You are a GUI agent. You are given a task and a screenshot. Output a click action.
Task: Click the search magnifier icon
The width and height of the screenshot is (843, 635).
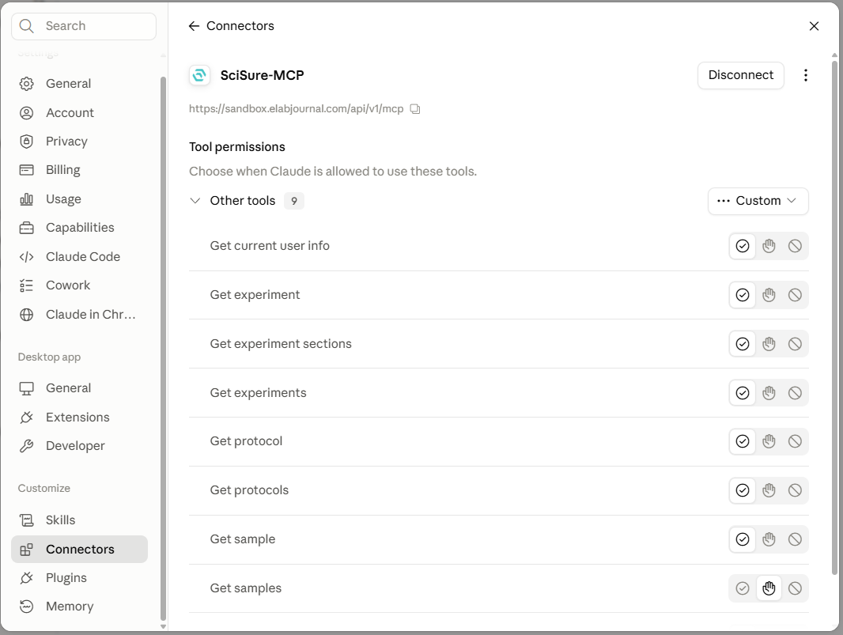click(x=26, y=26)
